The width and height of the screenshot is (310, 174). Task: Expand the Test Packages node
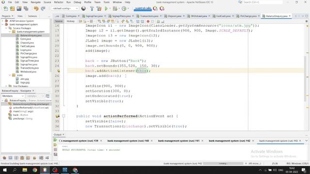click(6, 86)
